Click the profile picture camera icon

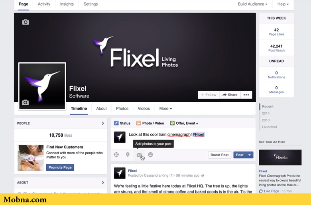[x=25, y=102]
